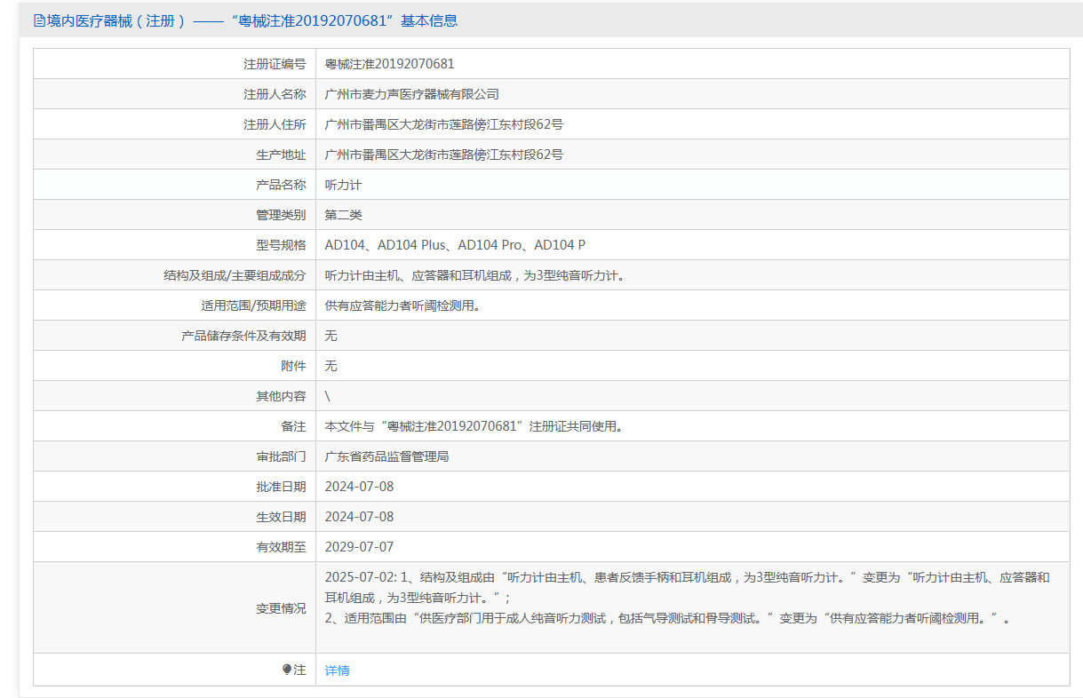Click the 注册人名称 label
Screen dimensions: 1083x698
[275, 94]
